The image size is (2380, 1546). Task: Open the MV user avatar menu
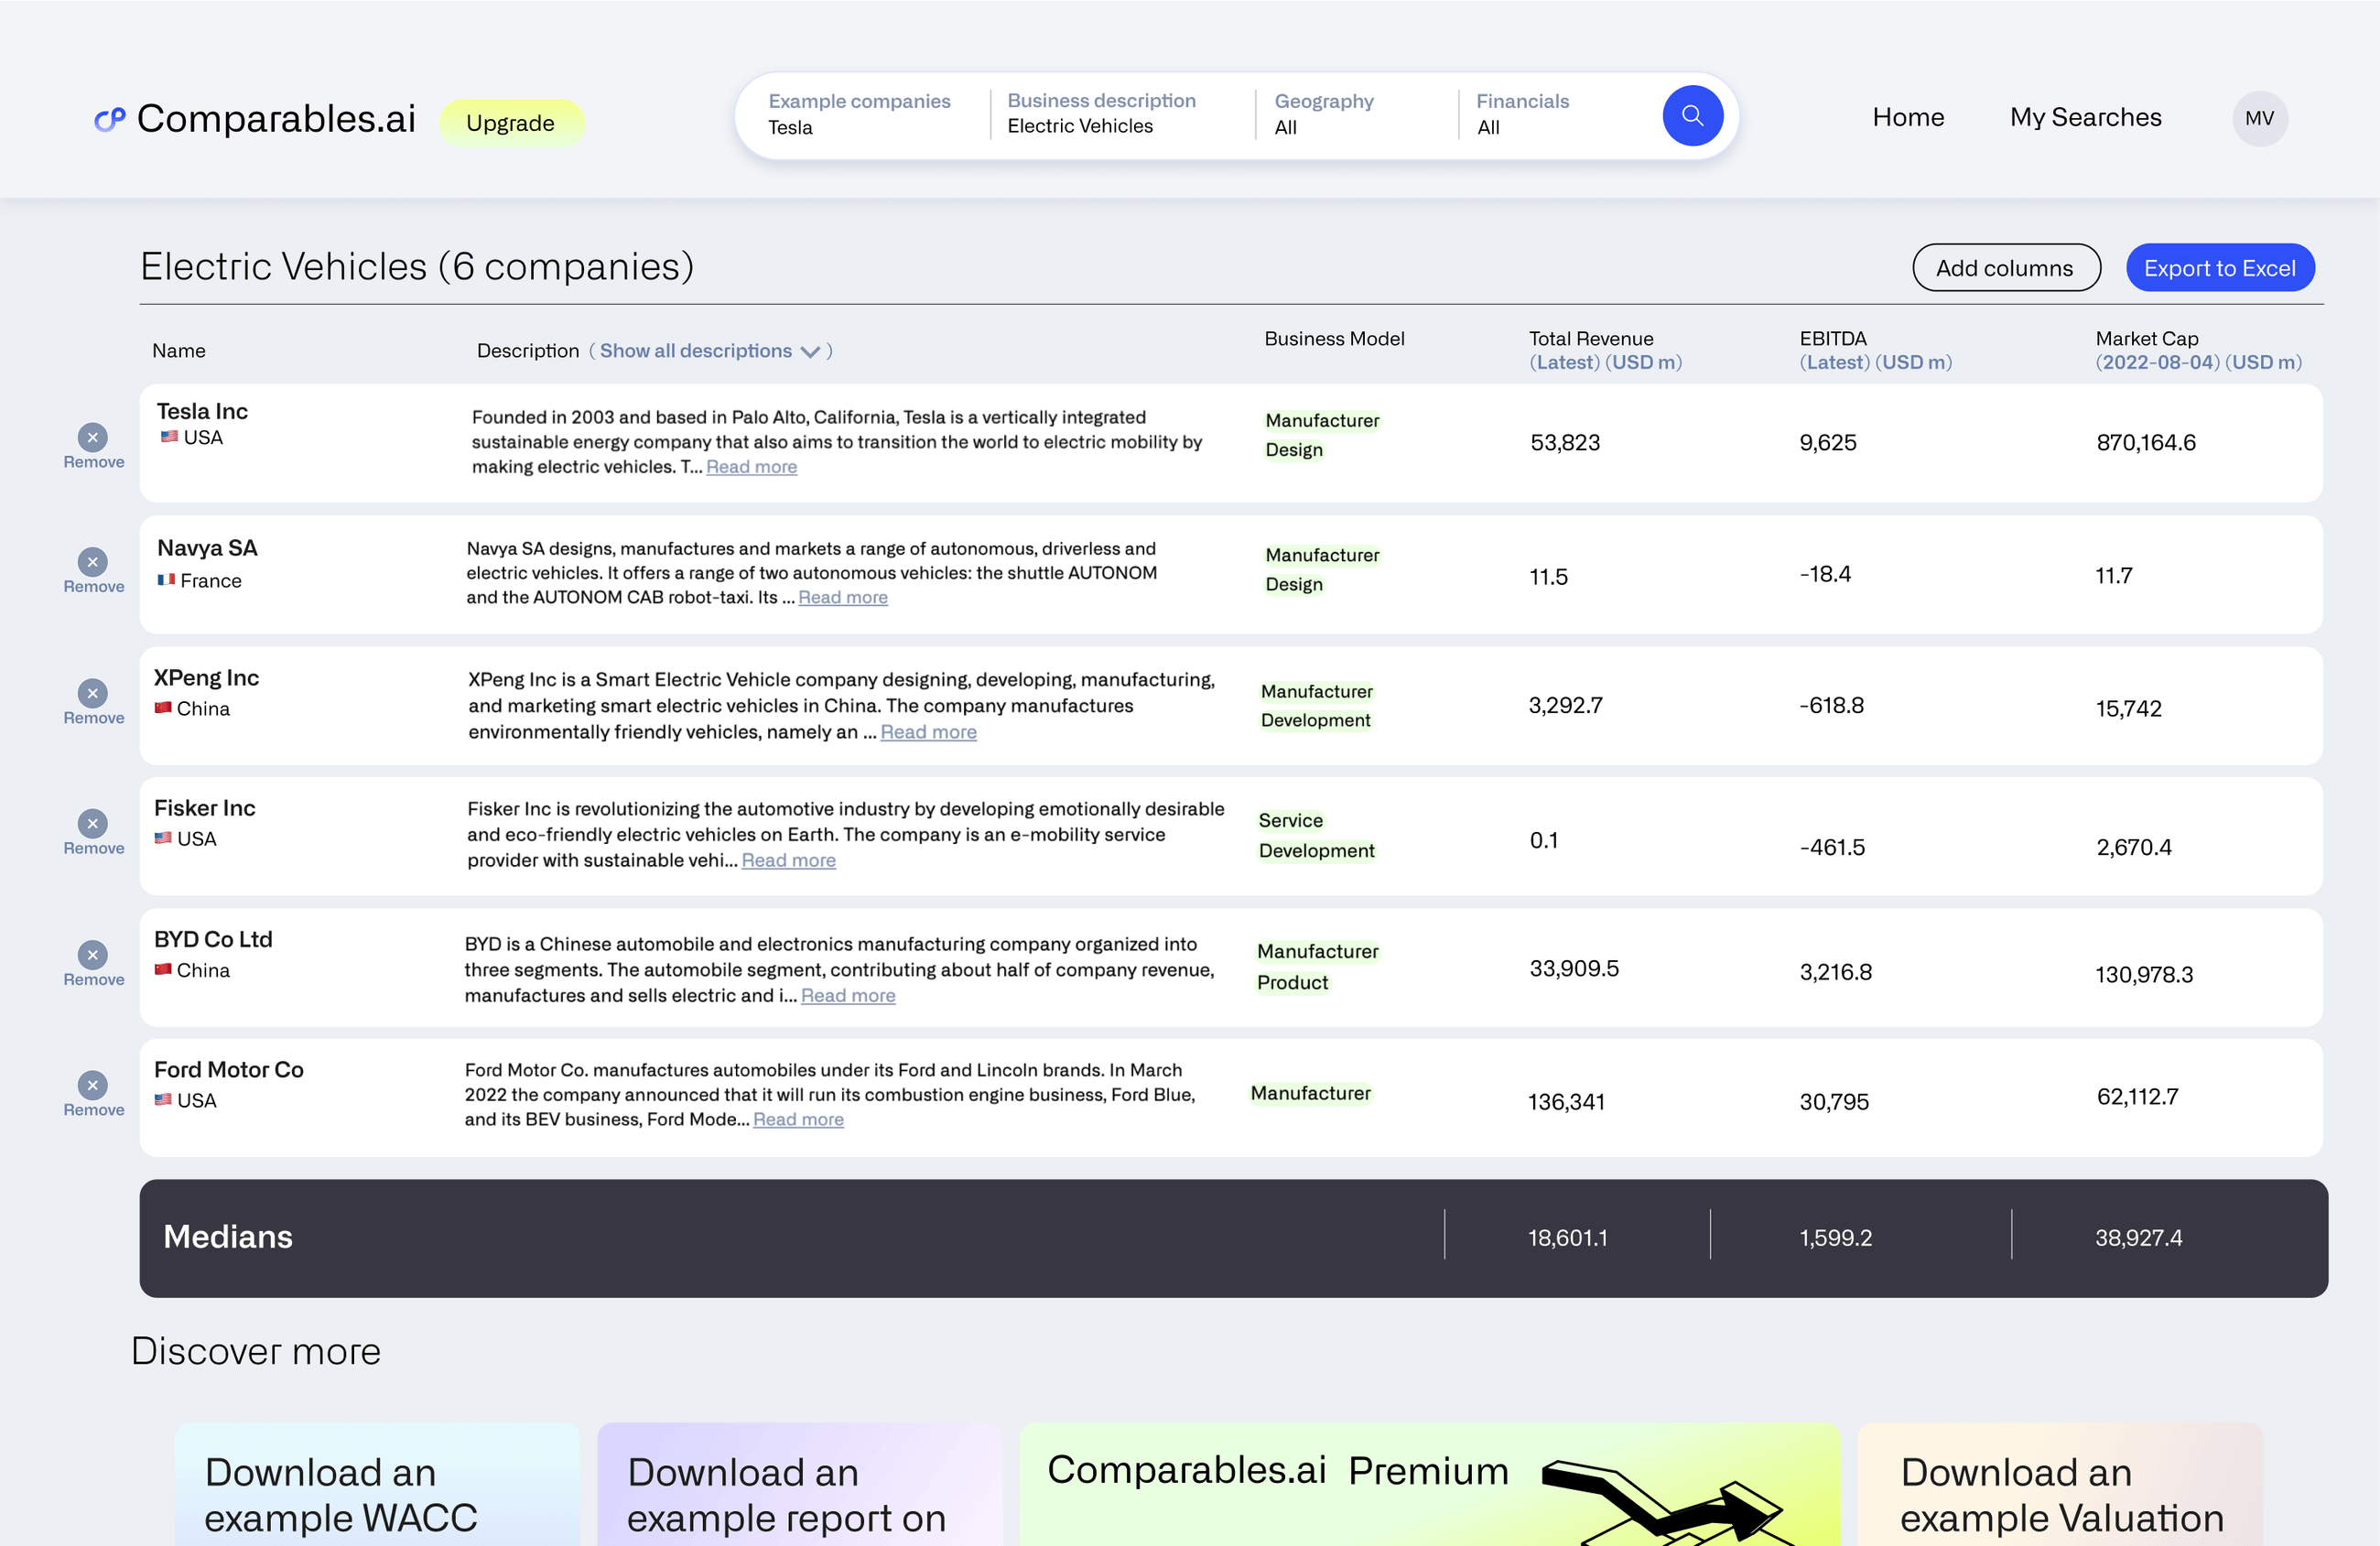(x=2259, y=118)
